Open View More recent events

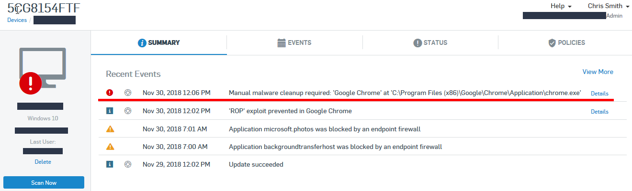[x=598, y=72]
